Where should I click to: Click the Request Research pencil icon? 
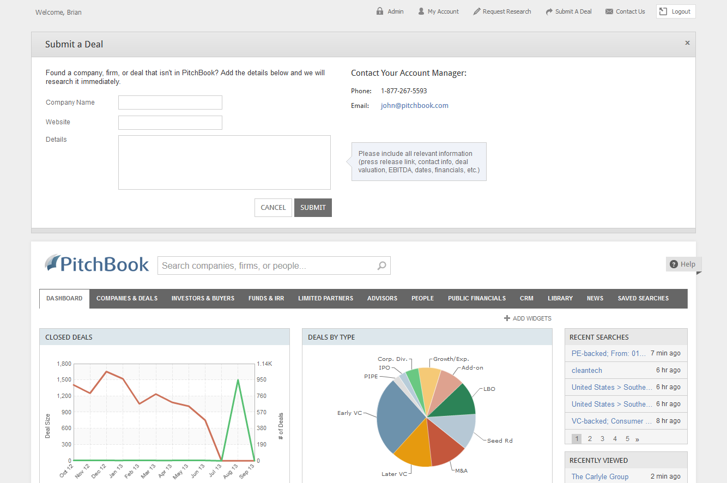tap(477, 11)
